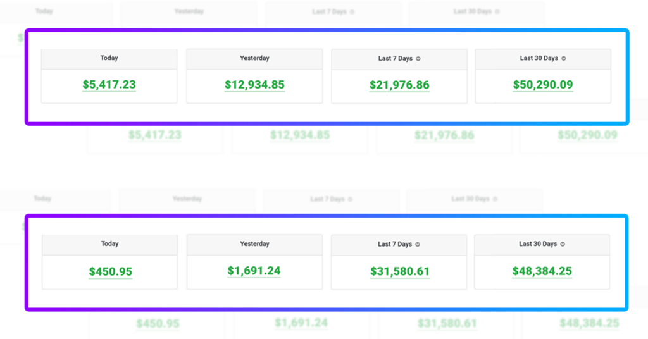Open the $12,934.85 Yesterday earnings link
The height and width of the screenshot is (339, 648).
point(254,85)
